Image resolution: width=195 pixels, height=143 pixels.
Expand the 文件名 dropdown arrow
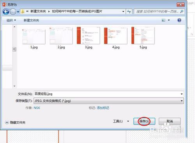(x=182, y=94)
